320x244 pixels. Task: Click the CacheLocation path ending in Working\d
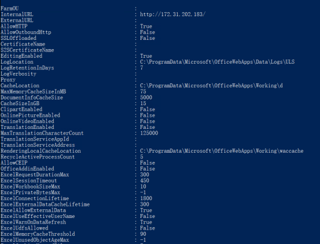[x=211, y=86]
